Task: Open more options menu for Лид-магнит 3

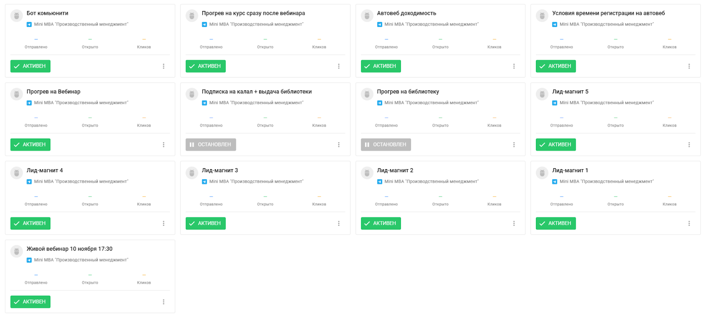Action: (339, 224)
